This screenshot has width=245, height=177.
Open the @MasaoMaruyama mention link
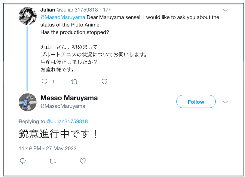pos(63,17)
